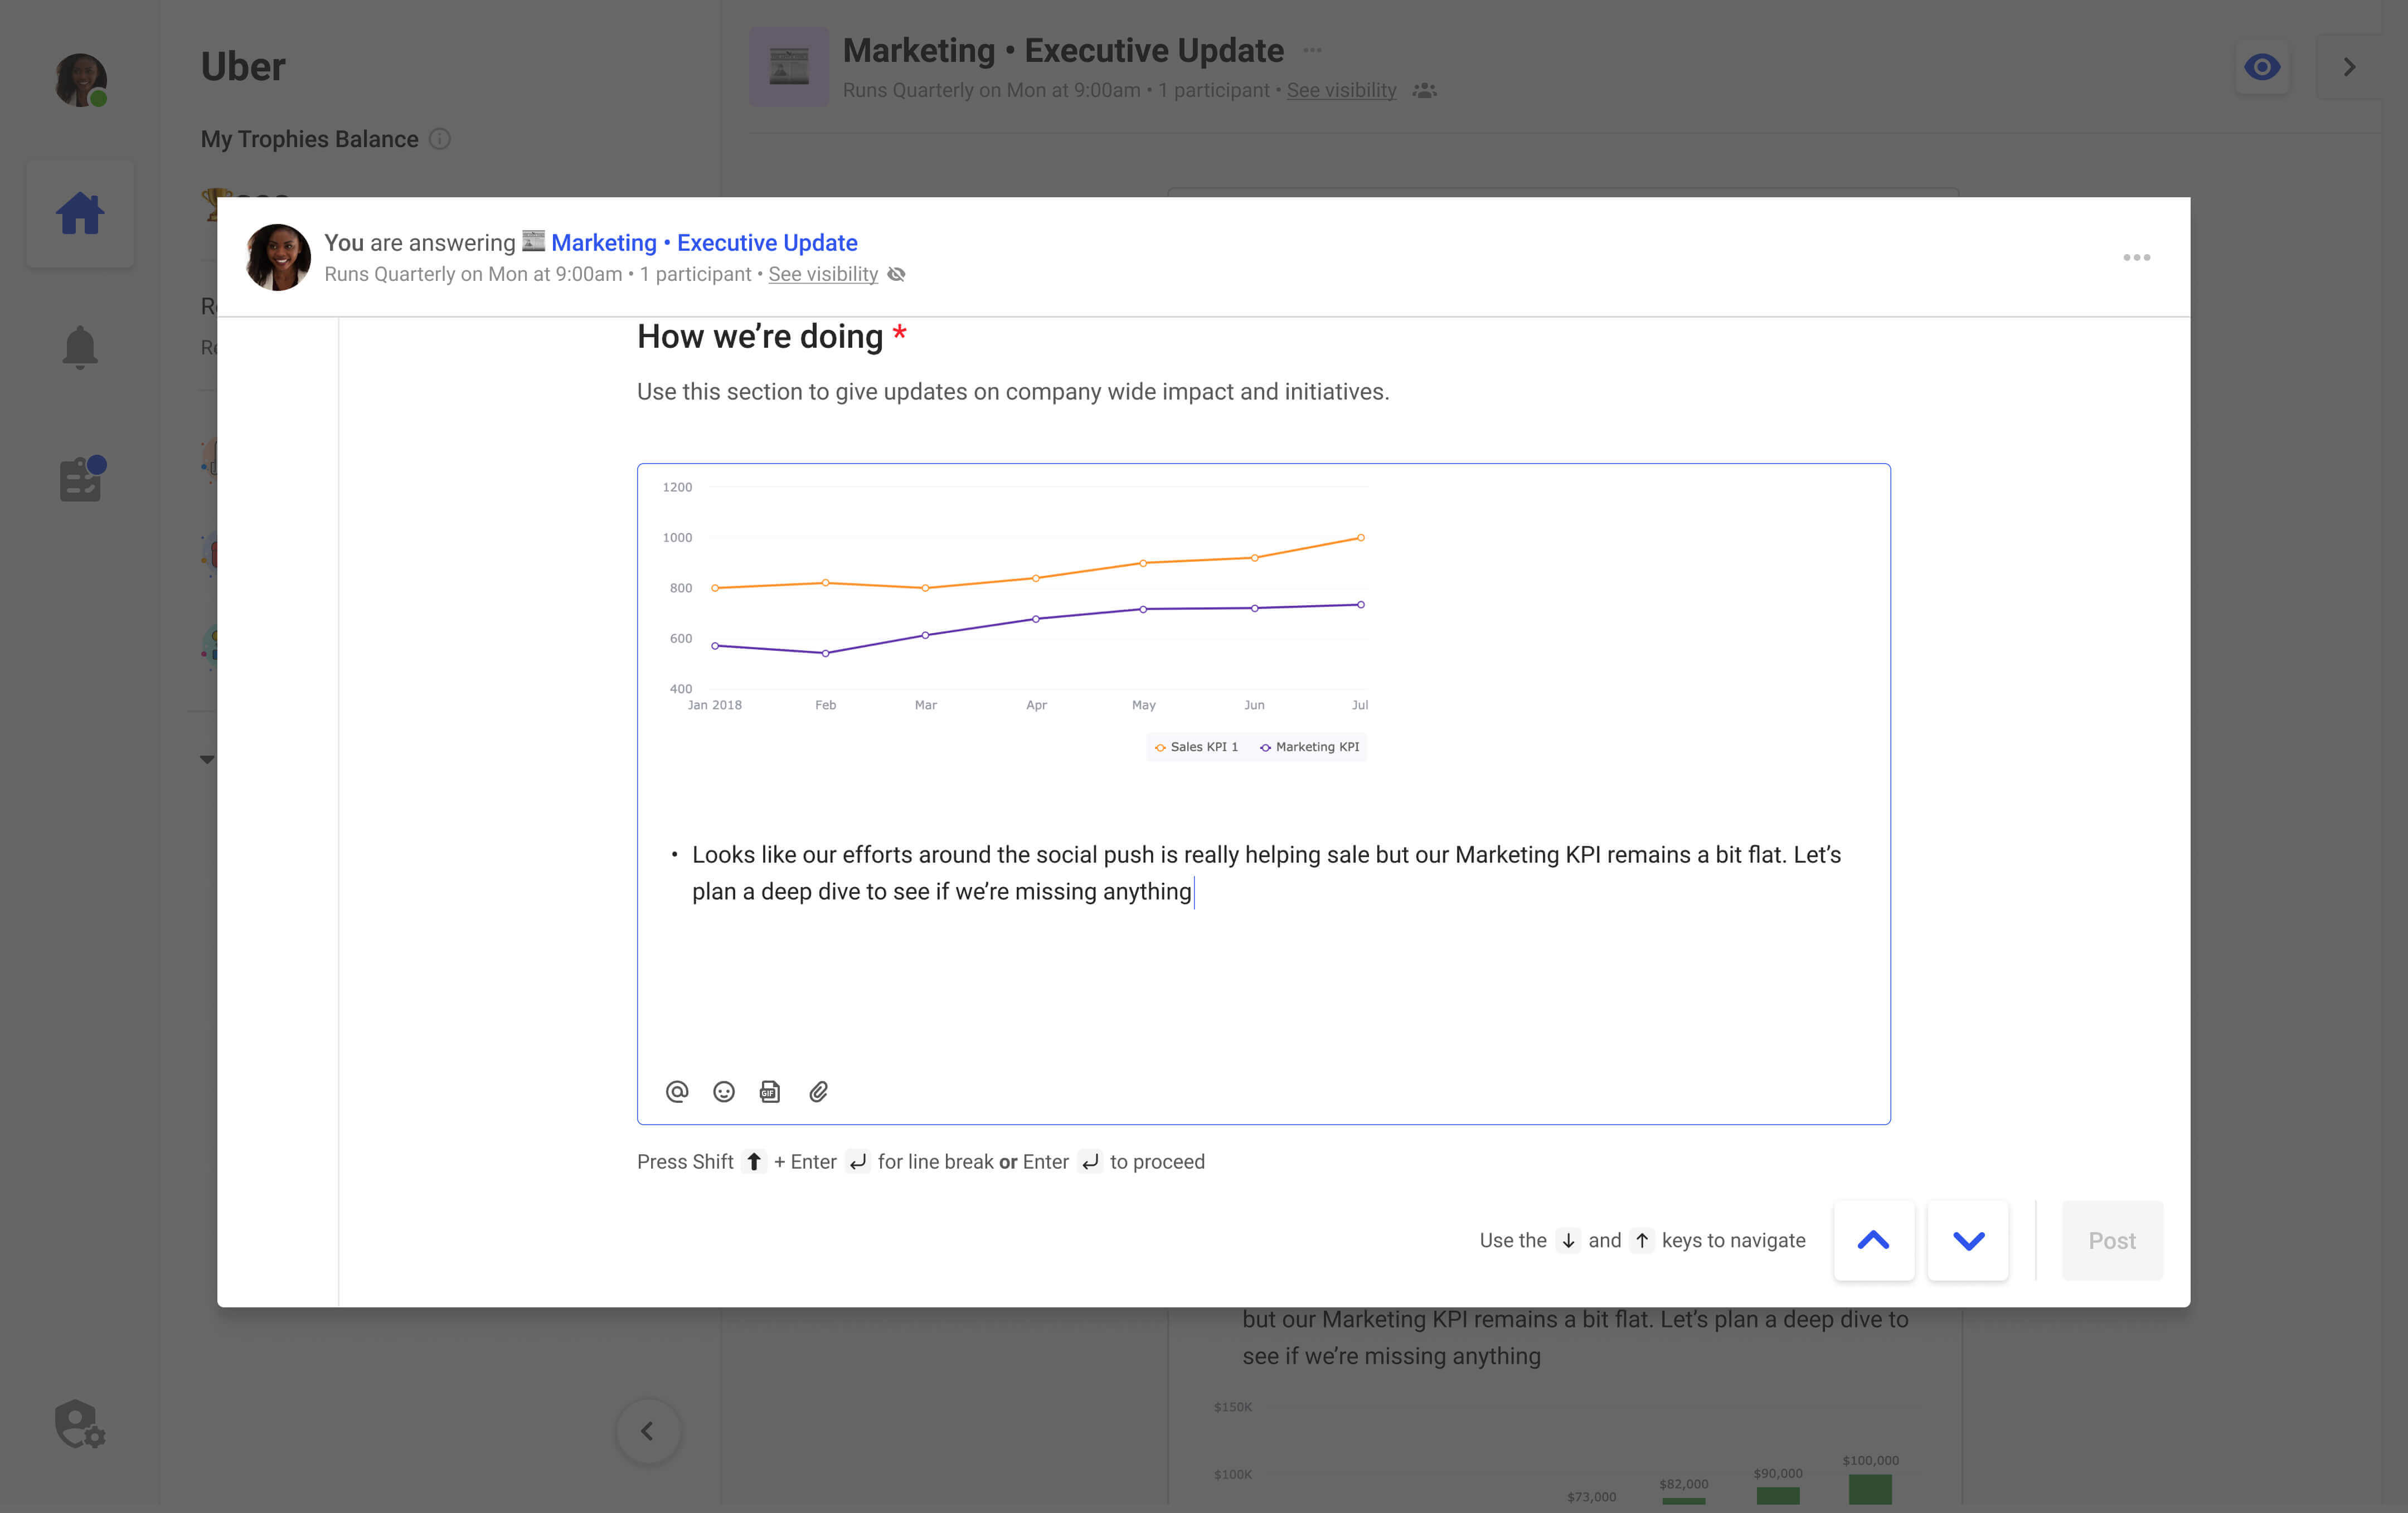Click the downward triangle expander in left sidebar

(208, 758)
